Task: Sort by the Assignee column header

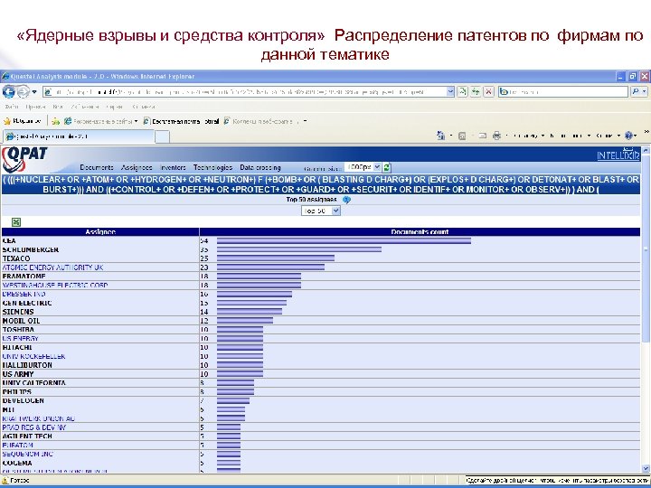Action: point(100,232)
